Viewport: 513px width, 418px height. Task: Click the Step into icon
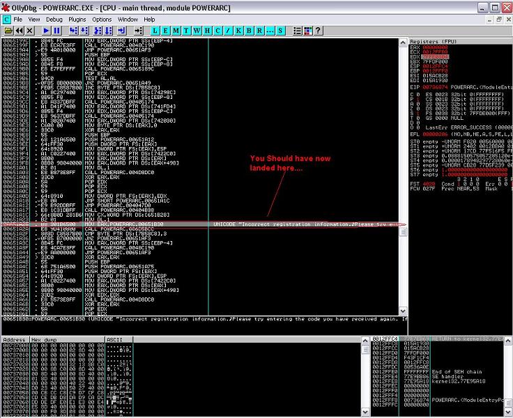pyautogui.click(x=74, y=31)
